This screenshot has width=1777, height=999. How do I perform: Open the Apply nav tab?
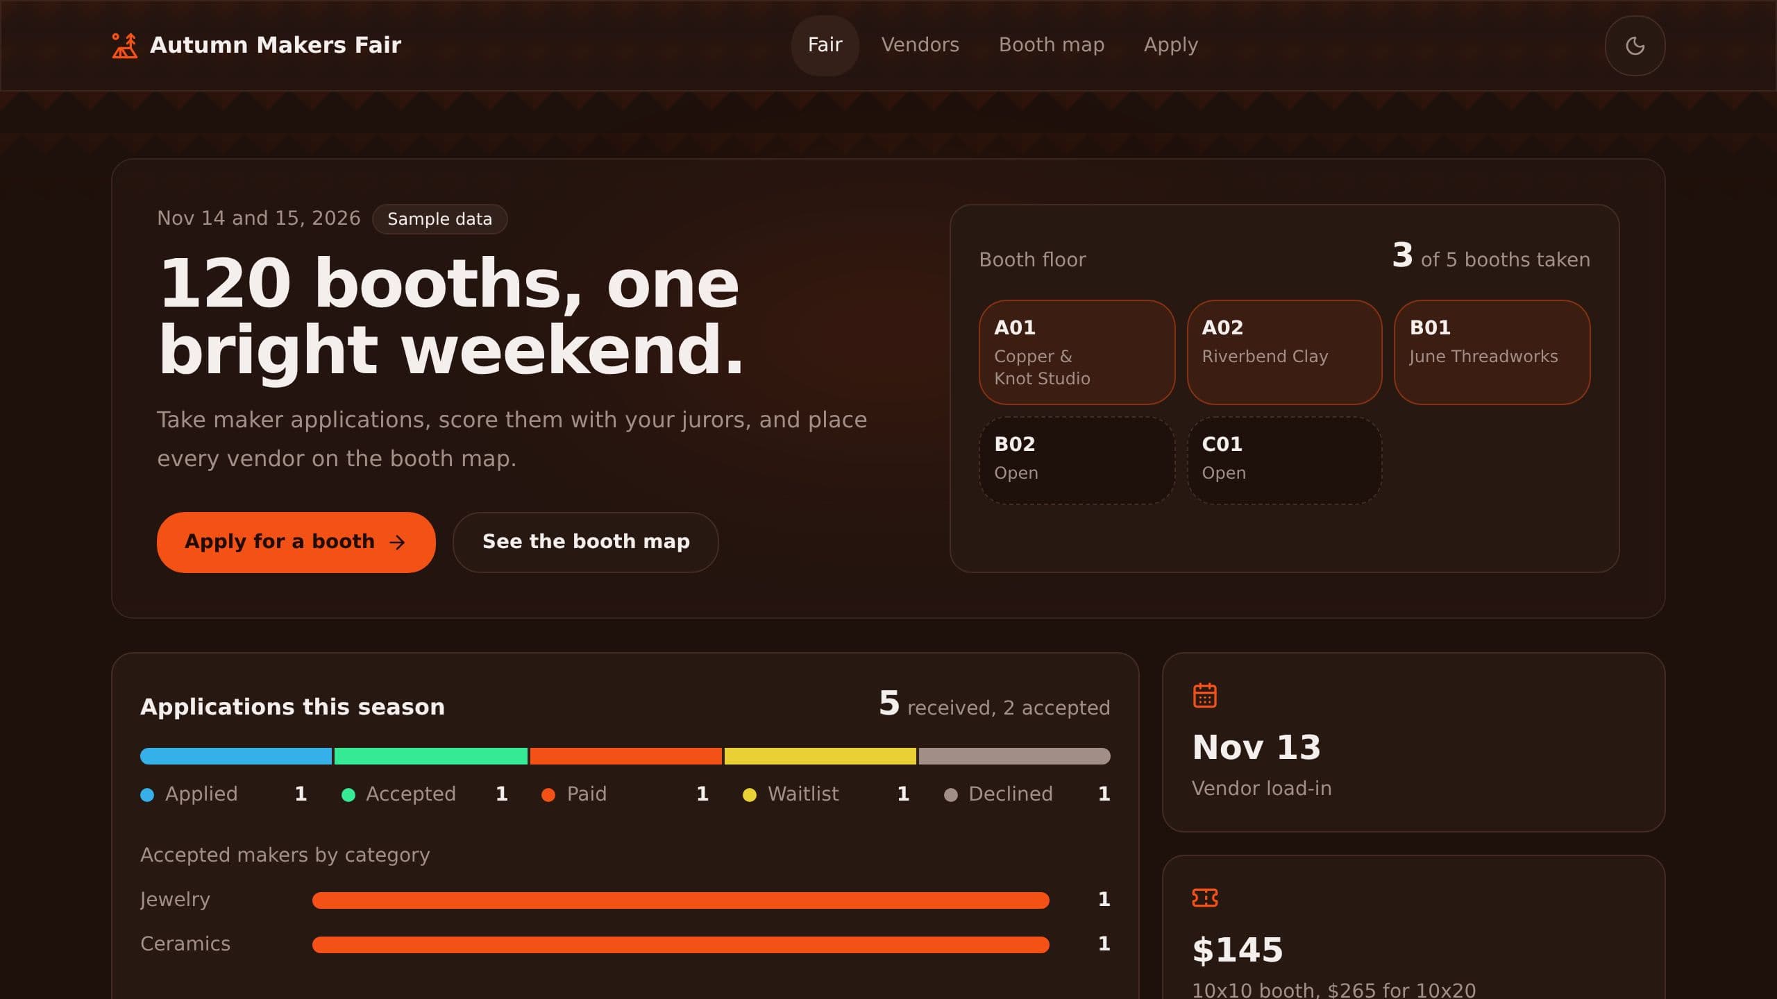click(x=1170, y=46)
